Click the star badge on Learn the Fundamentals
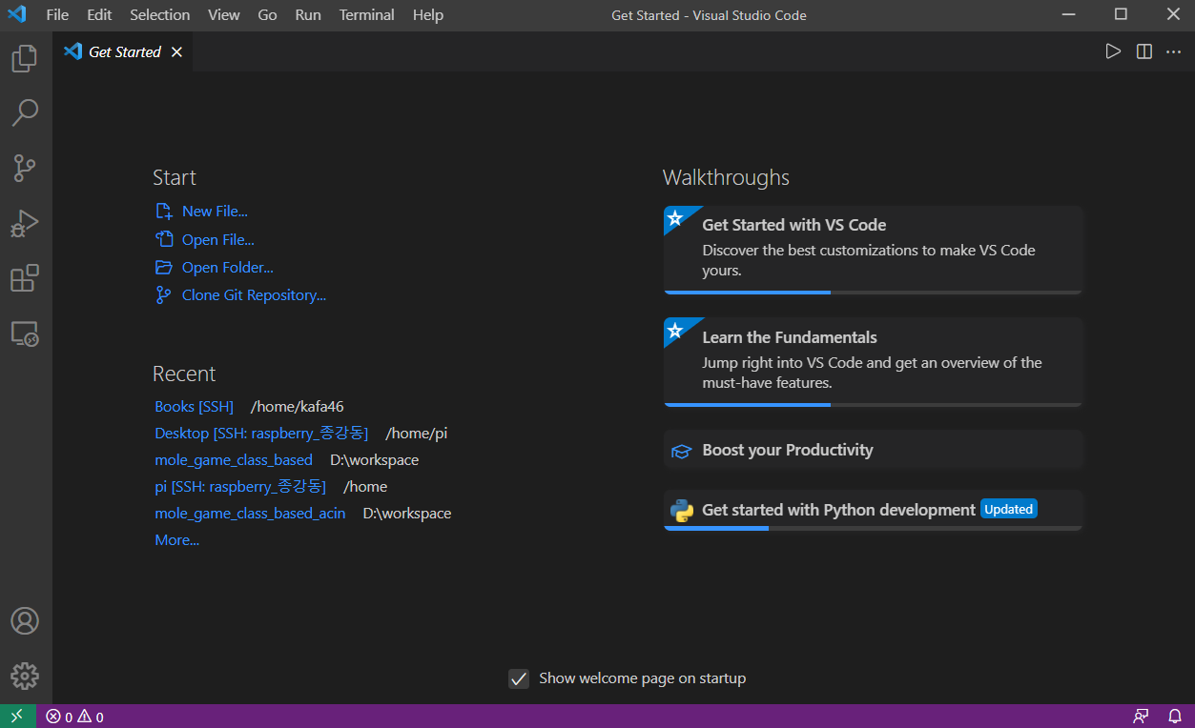The height and width of the screenshot is (728, 1195). pos(675,331)
